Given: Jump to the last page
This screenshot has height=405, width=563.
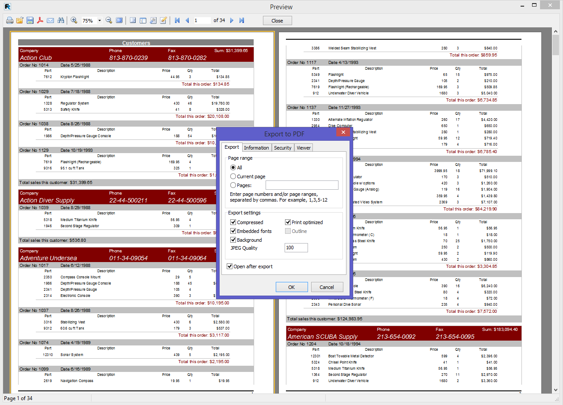Looking at the screenshot, I should pyautogui.click(x=242, y=20).
